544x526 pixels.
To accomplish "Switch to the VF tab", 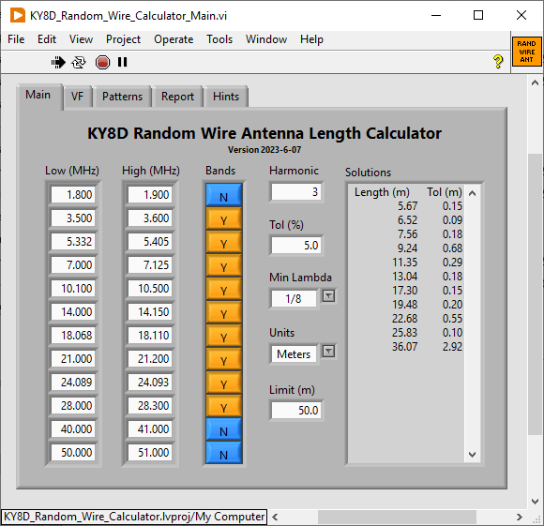I will (77, 97).
